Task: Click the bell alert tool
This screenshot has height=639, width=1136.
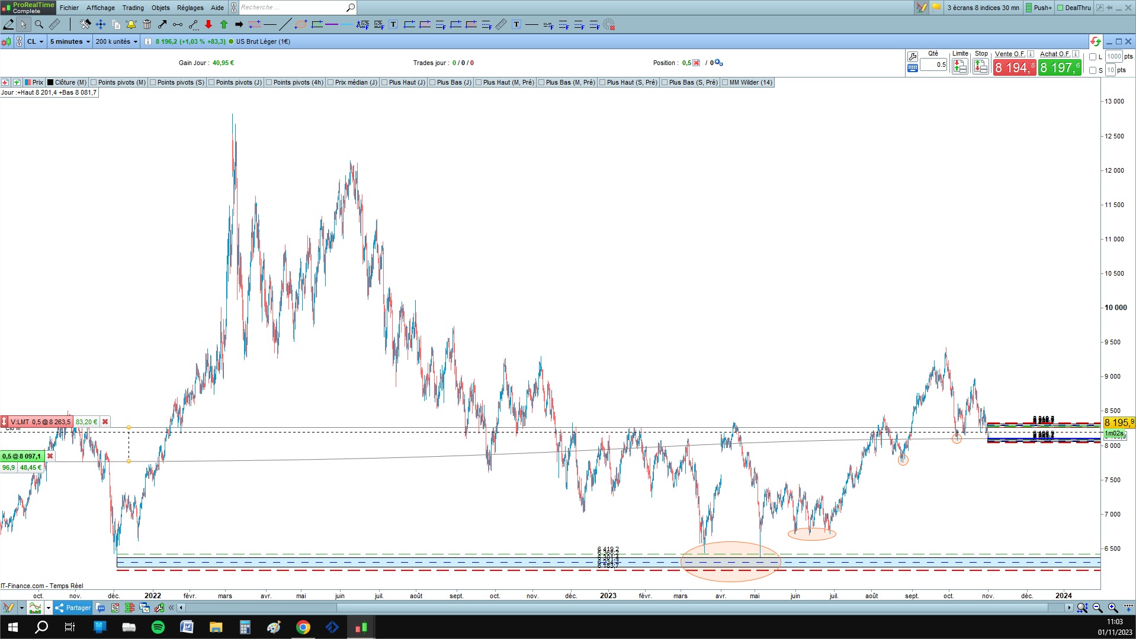Action: 131,24
